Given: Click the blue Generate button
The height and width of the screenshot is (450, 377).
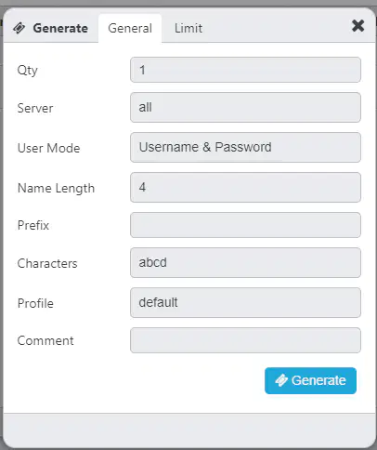Looking at the screenshot, I should coord(310,380).
